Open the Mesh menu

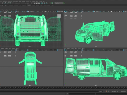coord(1,1)
